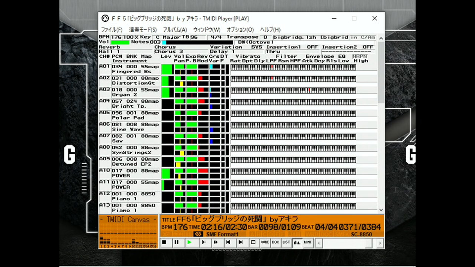Open the アルバム(A) menu
This screenshot has height=267, width=475.
click(175, 30)
